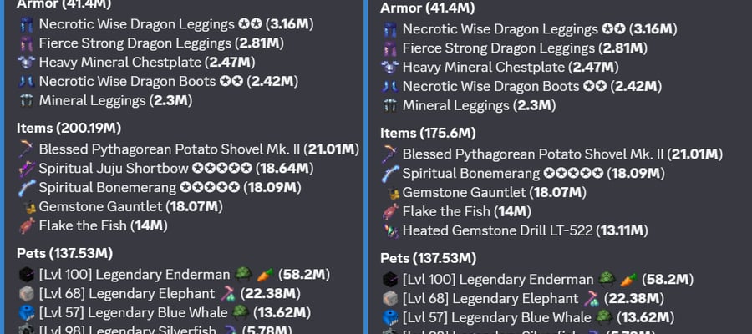Click Necrotic Wise Dragon Boots icon on left
This screenshot has height=334, width=752.
pos(27,82)
